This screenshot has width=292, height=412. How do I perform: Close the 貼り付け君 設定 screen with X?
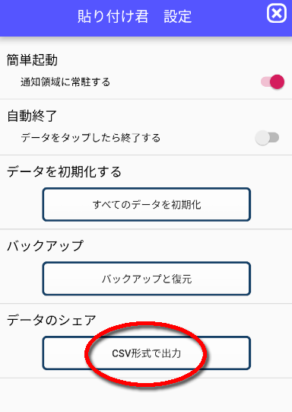277,13
